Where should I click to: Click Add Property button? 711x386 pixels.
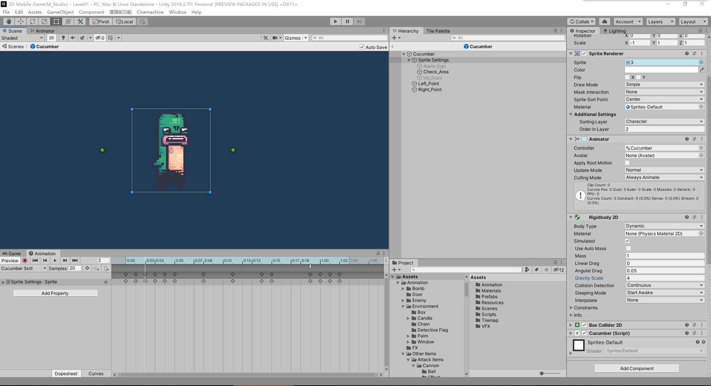55,293
